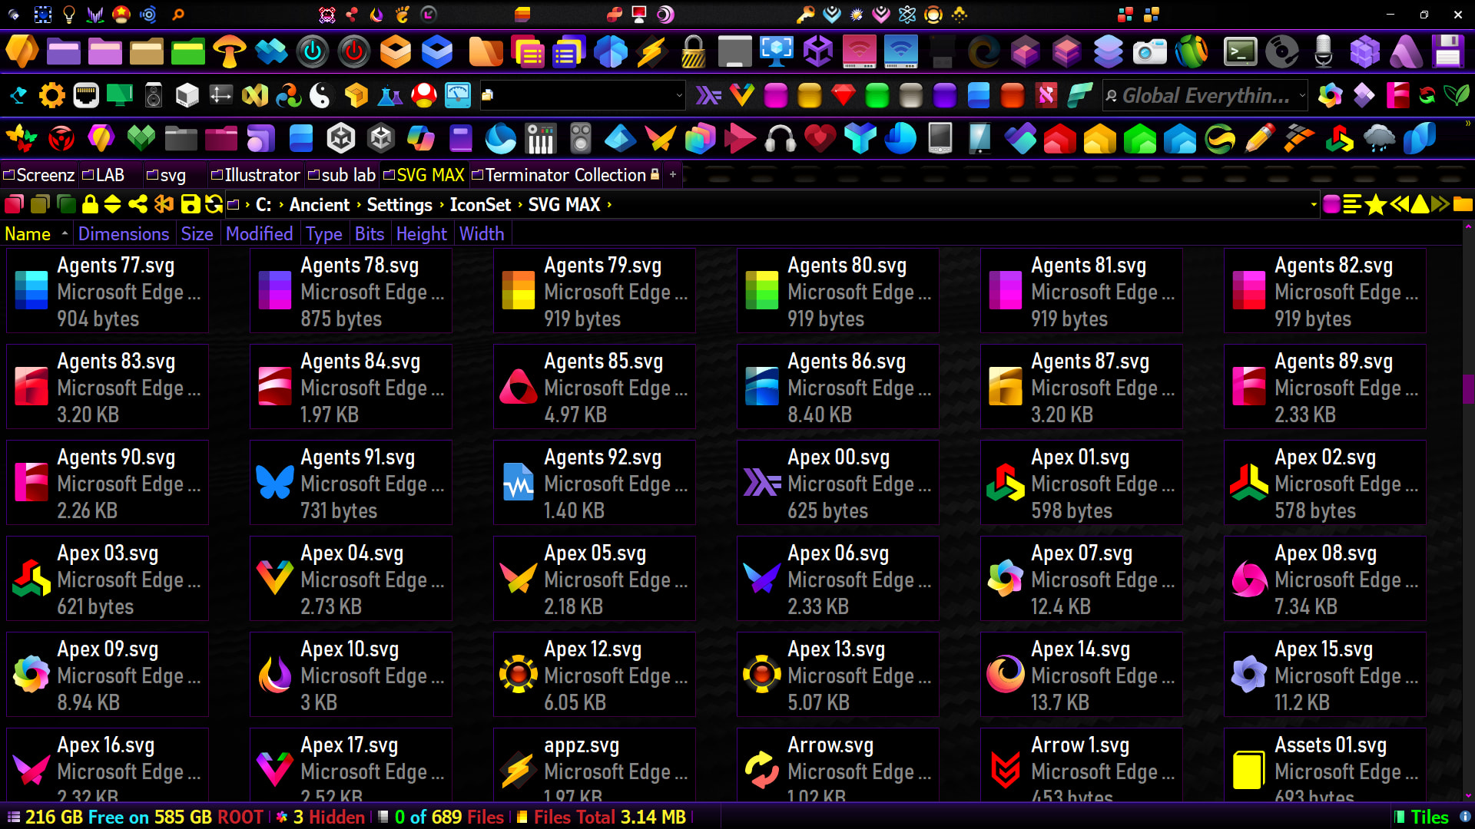
Task: Expand the Global Everything search dropdown
Action: click(x=1301, y=96)
